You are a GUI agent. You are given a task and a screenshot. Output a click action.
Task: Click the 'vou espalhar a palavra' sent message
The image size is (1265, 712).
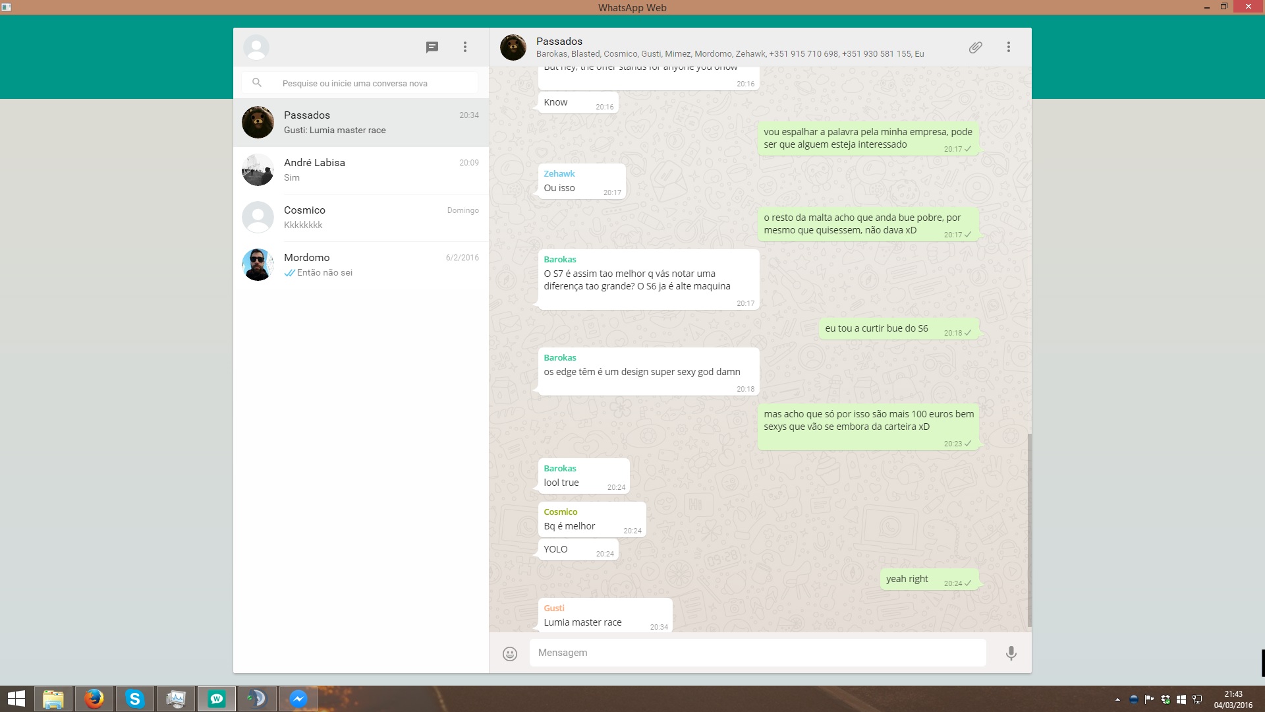[x=868, y=138]
